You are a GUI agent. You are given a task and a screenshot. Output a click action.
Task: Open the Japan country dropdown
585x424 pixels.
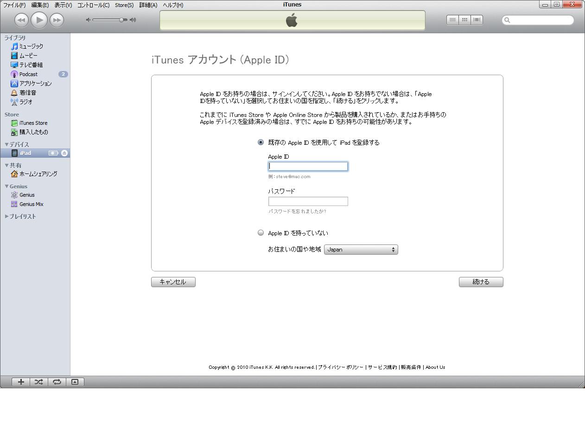pos(361,250)
